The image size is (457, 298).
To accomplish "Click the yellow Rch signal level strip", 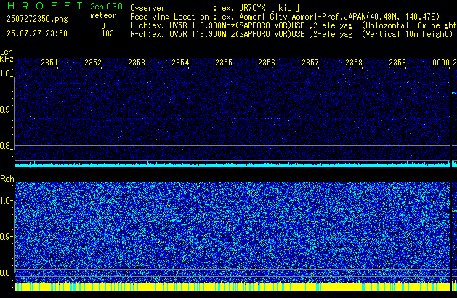I will pos(232,286).
